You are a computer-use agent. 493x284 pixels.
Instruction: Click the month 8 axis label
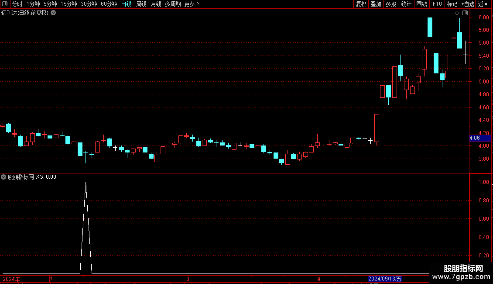tap(188, 279)
